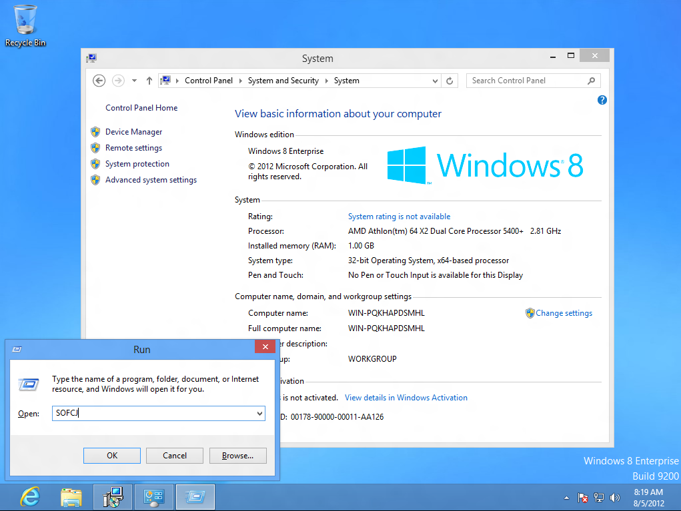Expand the Open combo box dropdown arrow

click(259, 414)
